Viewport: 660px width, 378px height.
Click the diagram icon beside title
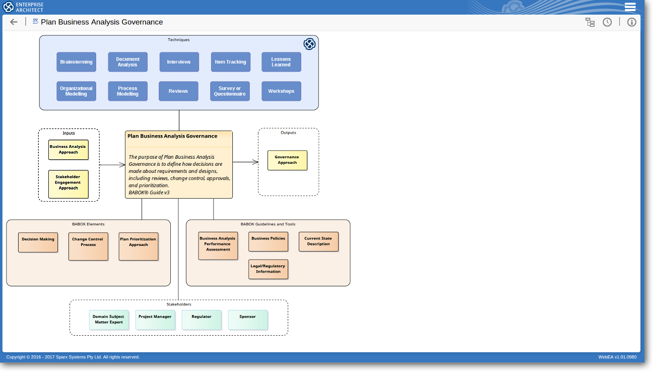click(x=35, y=22)
